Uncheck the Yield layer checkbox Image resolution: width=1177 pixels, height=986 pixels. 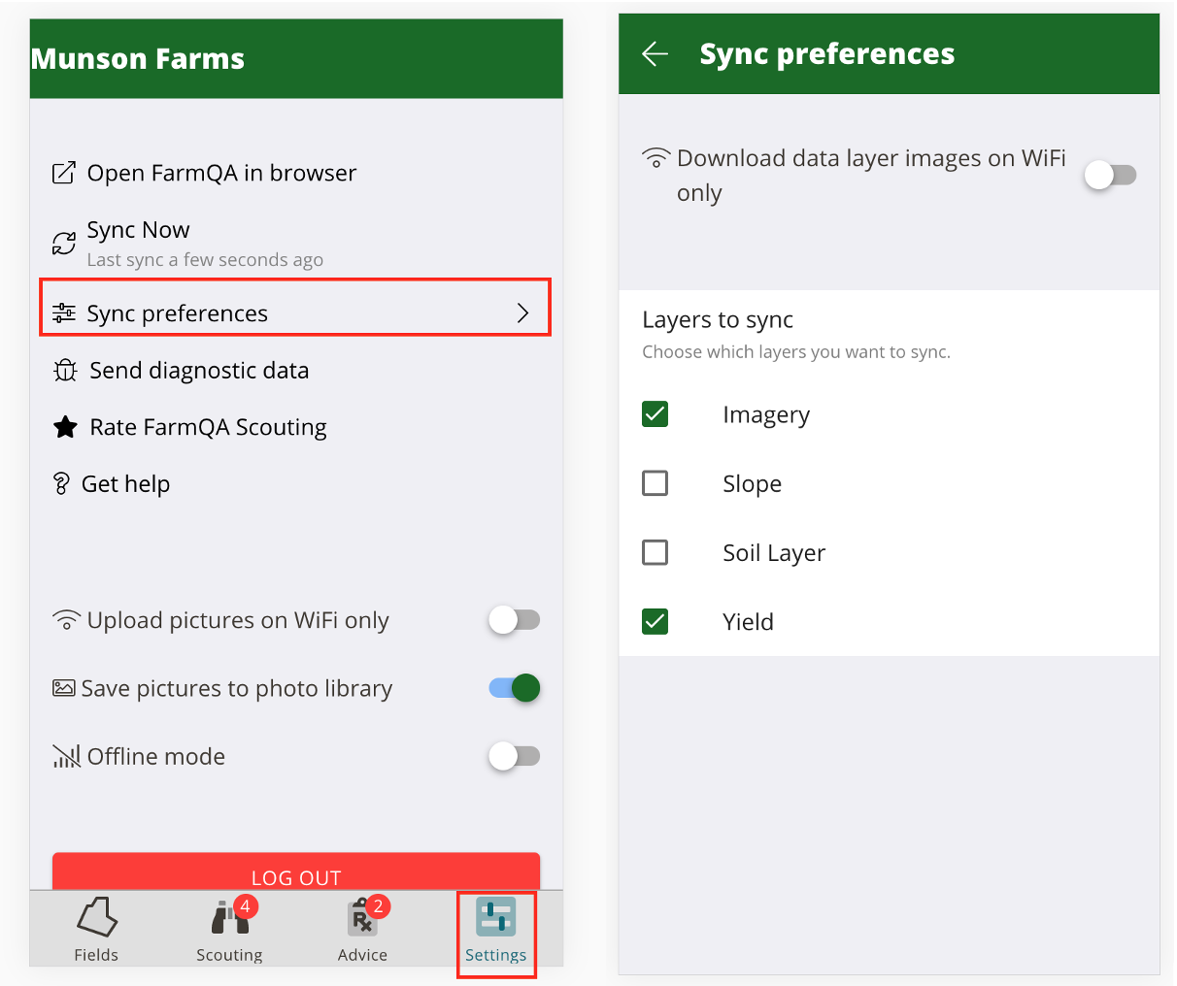point(656,621)
